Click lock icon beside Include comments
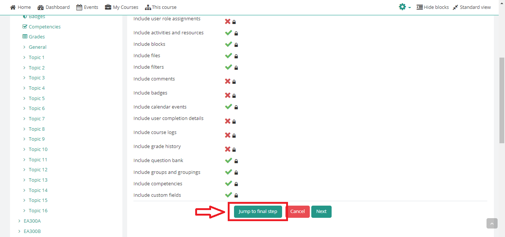The image size is (505, 237). 234,82
